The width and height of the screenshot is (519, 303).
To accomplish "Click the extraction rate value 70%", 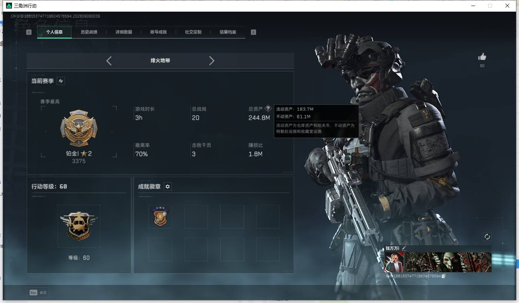I will 142,154.
